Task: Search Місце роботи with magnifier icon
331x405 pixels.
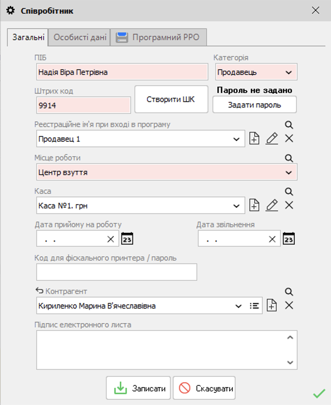Action: coord(289,158)
